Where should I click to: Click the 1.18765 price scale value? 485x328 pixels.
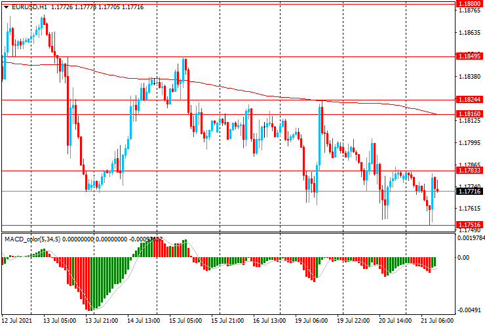[x=470, y=10]
